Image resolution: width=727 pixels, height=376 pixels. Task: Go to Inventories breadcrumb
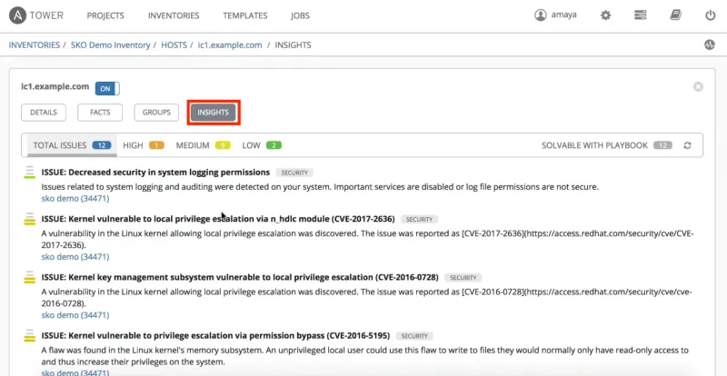35,45
